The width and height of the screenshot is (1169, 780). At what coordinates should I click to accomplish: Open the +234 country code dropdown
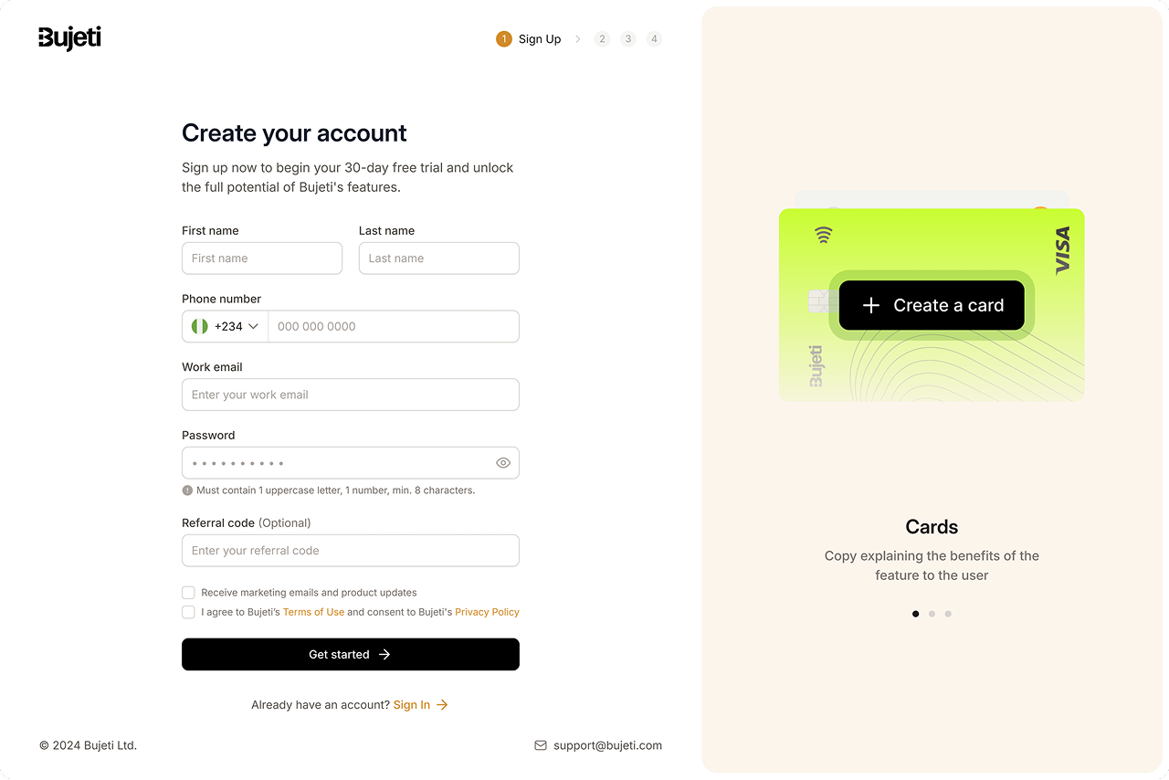coord(237,326)
